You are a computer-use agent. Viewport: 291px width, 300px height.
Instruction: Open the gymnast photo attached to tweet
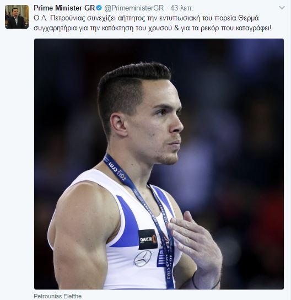(x=159, y=164)
